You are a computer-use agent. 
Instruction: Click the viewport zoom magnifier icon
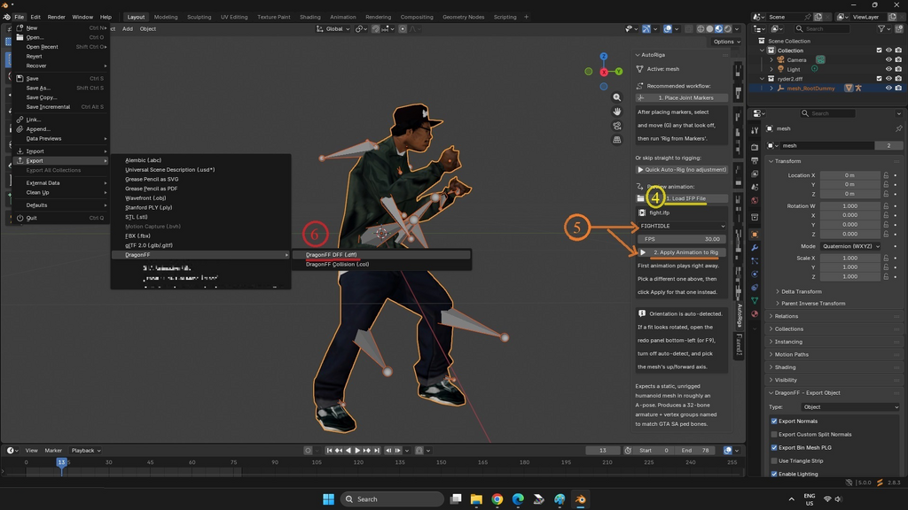click(617, 97)
